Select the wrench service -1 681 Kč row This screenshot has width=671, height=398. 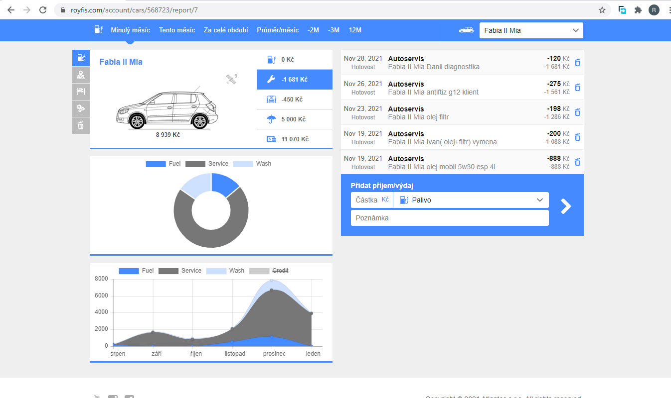click(295, 80)
